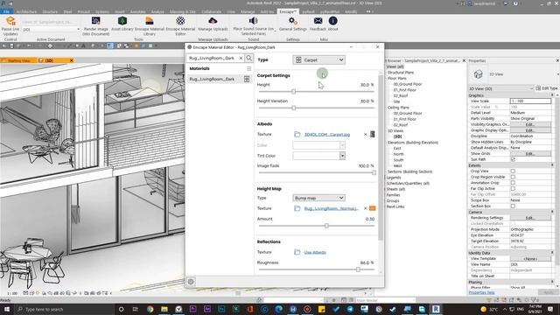The height and width of the screenshot is (315, 560).
Task: Open Albedo texture options icon
Action: [x=372, y=134]
